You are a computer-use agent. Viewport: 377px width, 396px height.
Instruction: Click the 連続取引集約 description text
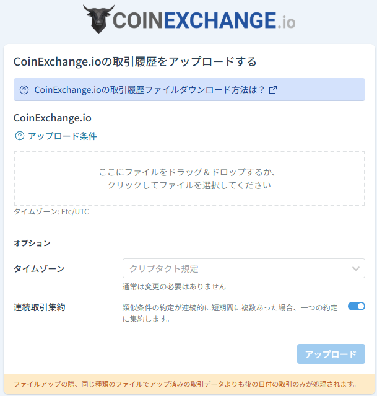(x=230, y=313)
